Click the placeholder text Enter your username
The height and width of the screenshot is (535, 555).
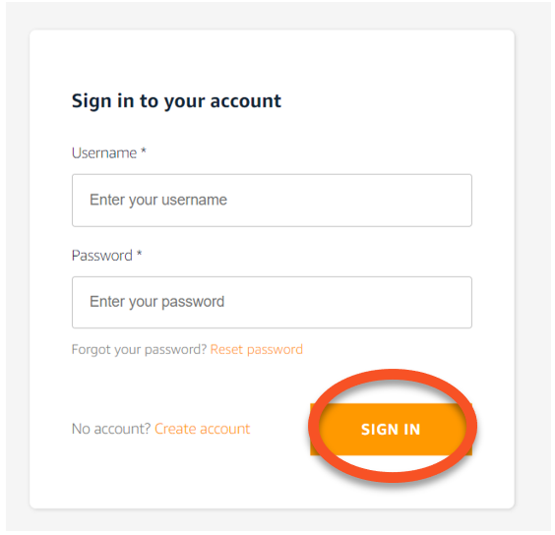pyautogui.click(x=158, y=201)
